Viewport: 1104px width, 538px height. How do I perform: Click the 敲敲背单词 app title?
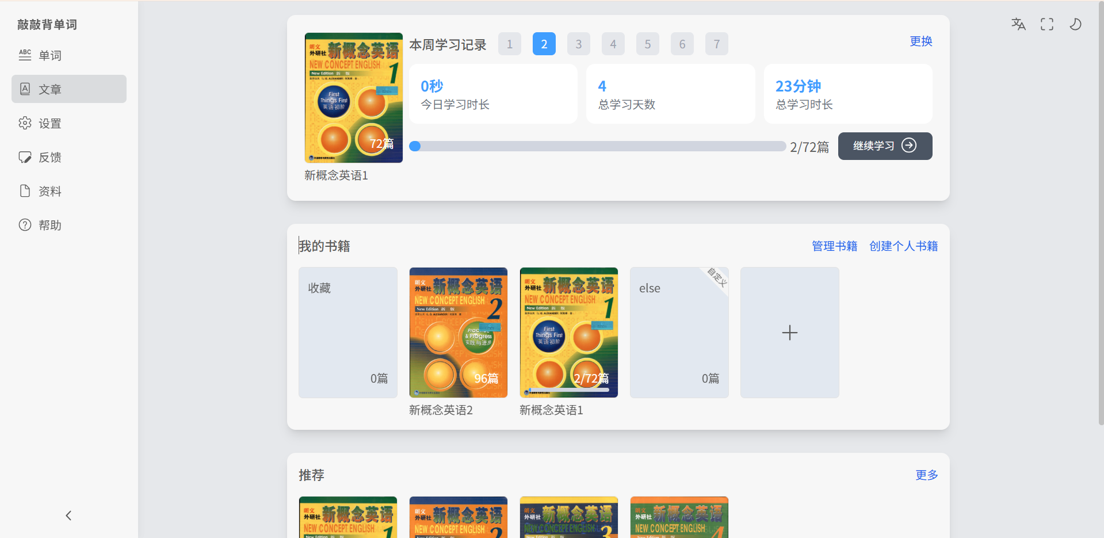(47, 25)
